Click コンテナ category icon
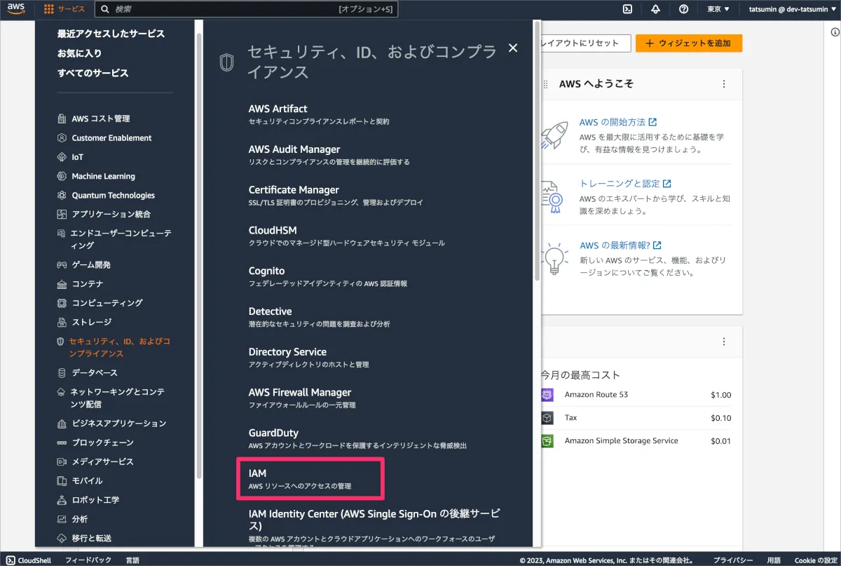Screen dimensions: 841x566 62,284
